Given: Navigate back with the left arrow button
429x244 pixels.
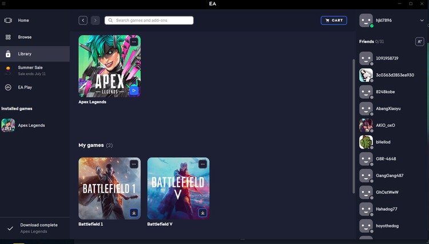Looking at the screenshot, I should (83, 20).
